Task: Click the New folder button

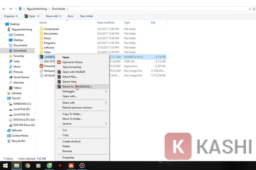Action: (87, 16)
